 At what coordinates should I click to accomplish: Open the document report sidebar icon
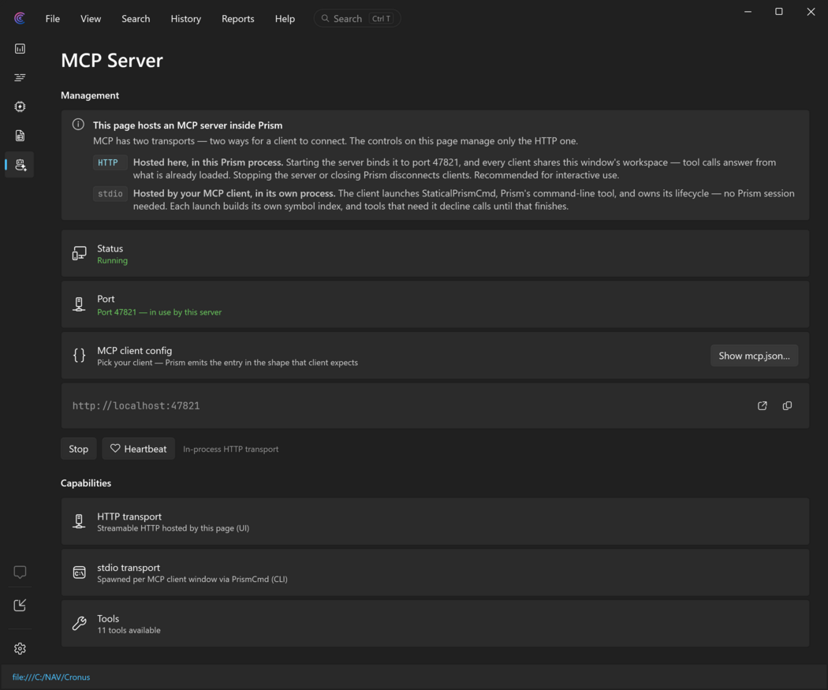20,136
